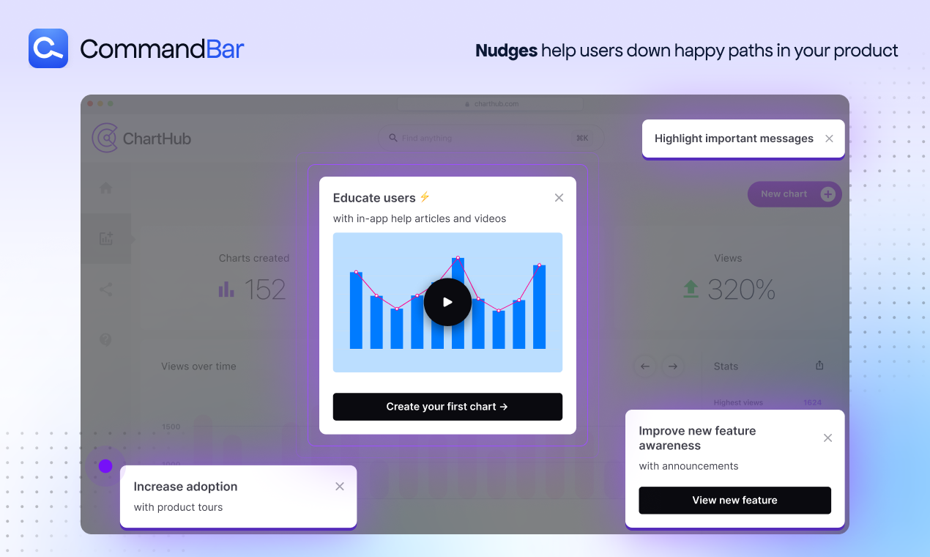The width and height of the screenshot is (930, 557).
Task: Close the Improve new feature awareness nudge
Action: 827,438
